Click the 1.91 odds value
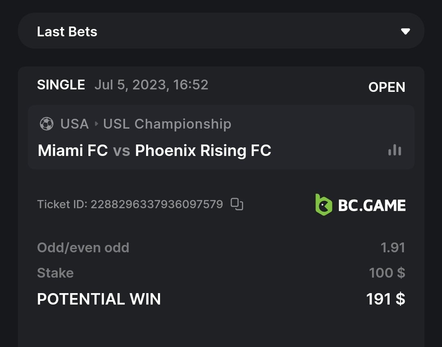Viewport: 442px width, 347px height. coord(392,247)
